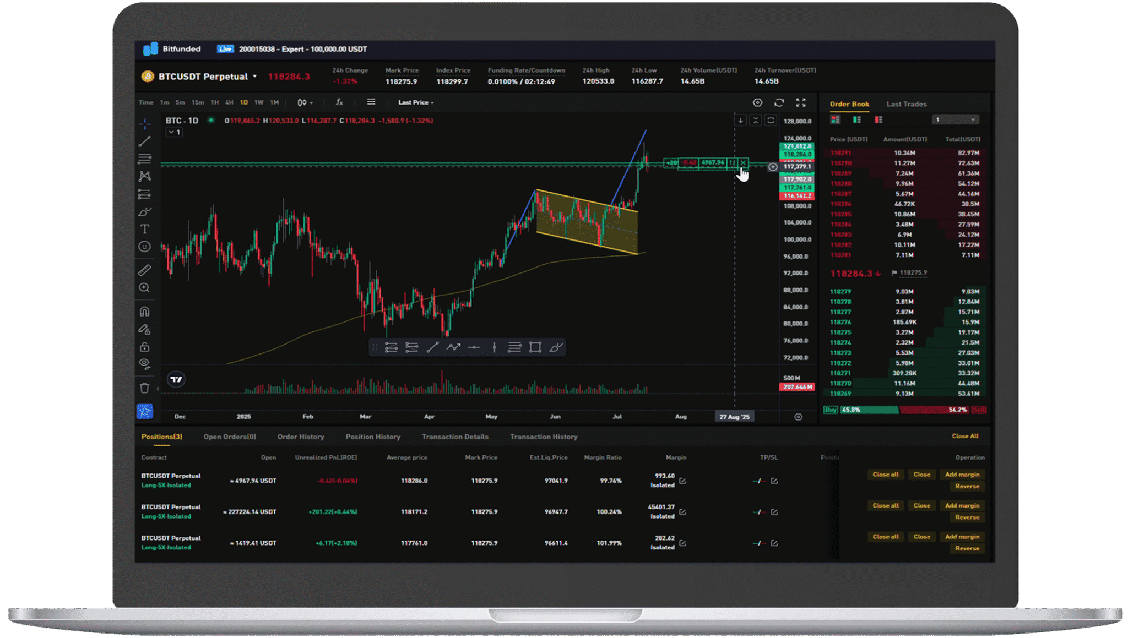Click the ruler measure tool
1128x638 pixels.
(x=144, y=270)
